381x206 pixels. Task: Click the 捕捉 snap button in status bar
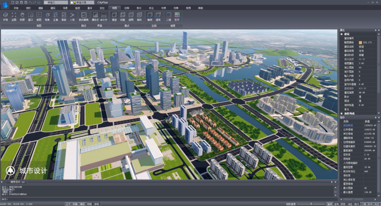tap(82, 204)
